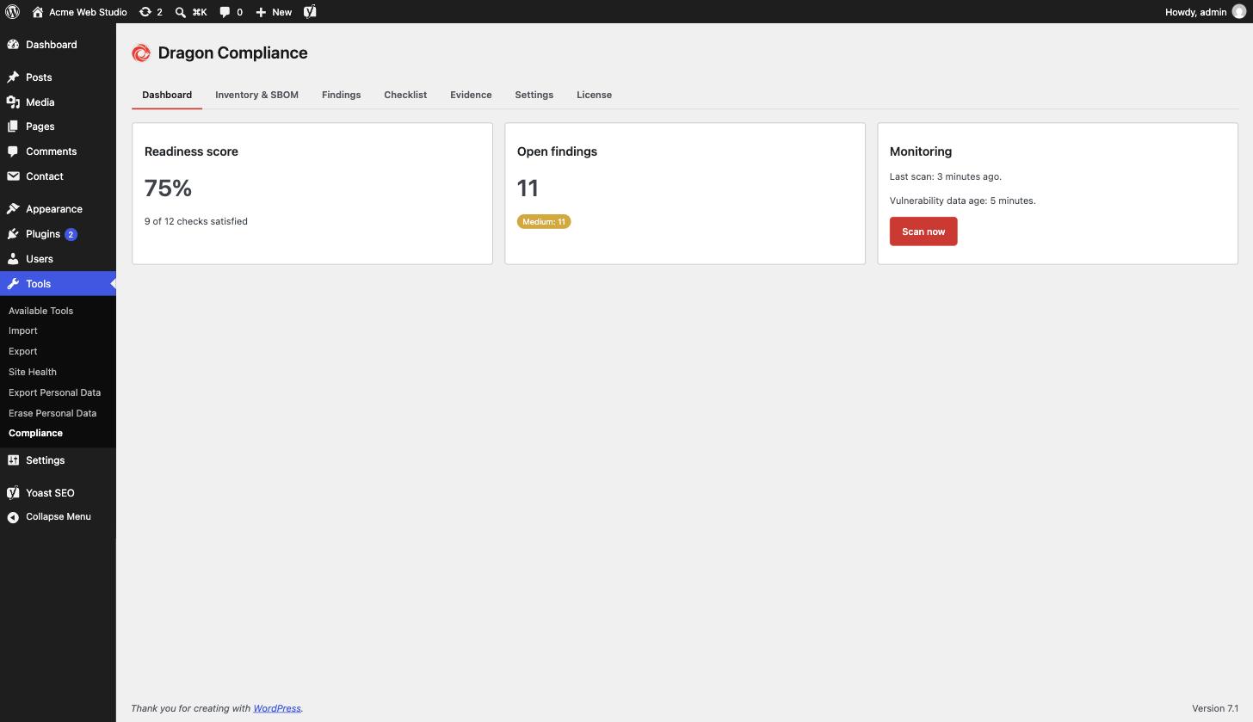Click 'Last scan: 3 minutes ago.' text
The image size is (1253, 722).
click(x=946, y=176)
